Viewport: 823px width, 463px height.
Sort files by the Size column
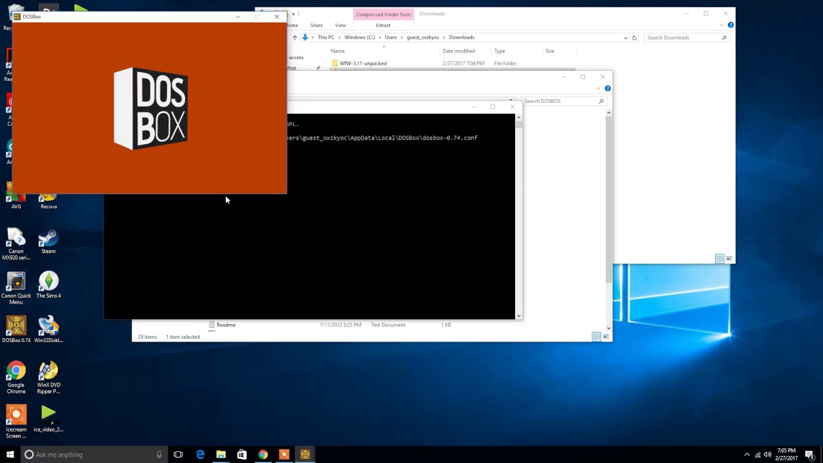click(559, 51)
